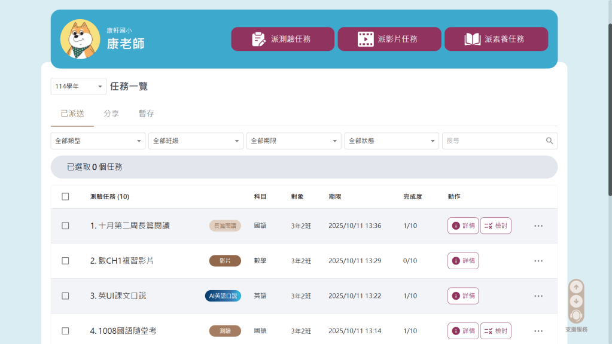Click the 派測驗任務 button

point(283,39)
